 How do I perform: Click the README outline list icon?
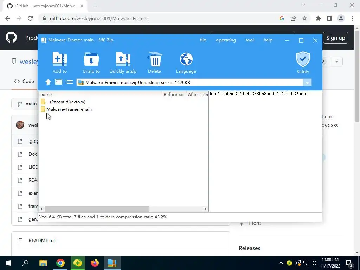coord(20,240)
